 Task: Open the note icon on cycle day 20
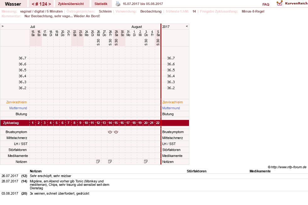pos(146,162)
